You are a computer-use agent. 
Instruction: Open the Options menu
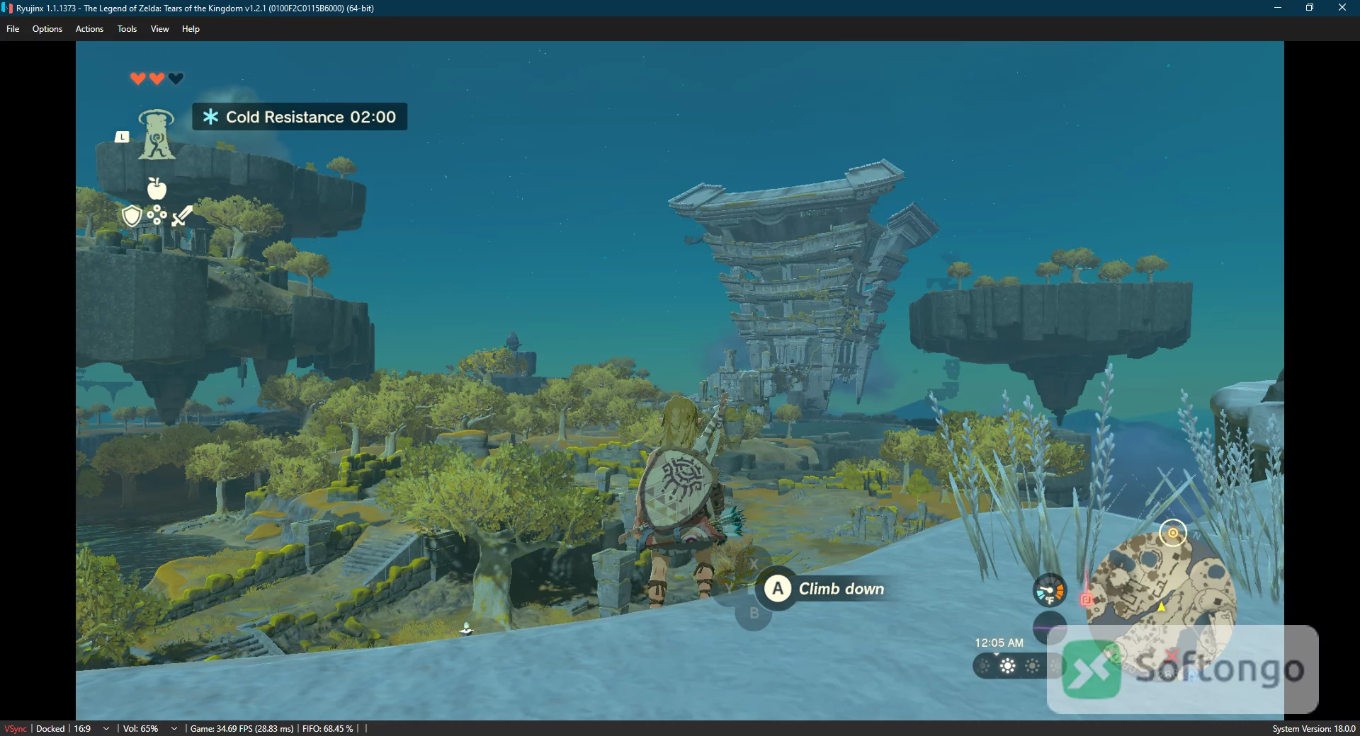(47, 29)
